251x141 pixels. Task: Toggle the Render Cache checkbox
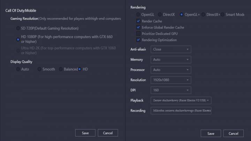click(x=138, y=21)
